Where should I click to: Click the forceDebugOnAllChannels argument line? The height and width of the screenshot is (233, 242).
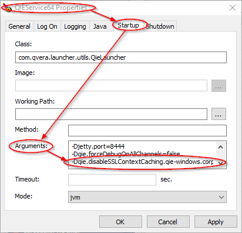pyautogui.click(x=126, y=154)
